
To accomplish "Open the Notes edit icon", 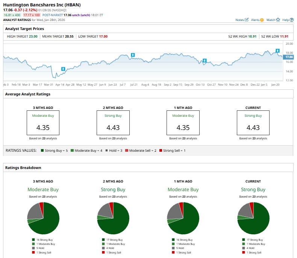I will [246, 20].
